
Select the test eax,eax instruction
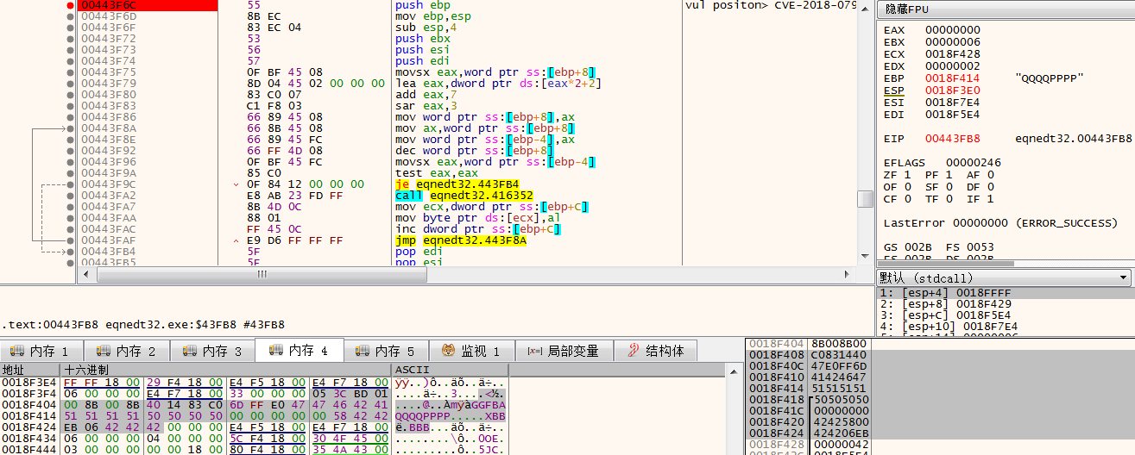pyautogui.click(x=432, y=173)
